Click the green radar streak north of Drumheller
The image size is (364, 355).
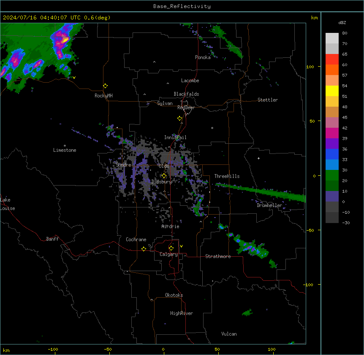point(261,192)
